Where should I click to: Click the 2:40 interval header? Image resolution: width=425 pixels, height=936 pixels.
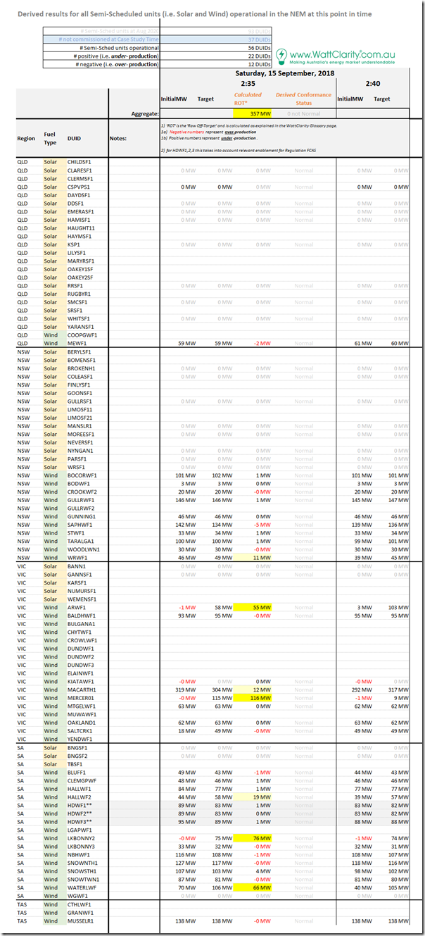pyautogui.click(x=374, y=85)
